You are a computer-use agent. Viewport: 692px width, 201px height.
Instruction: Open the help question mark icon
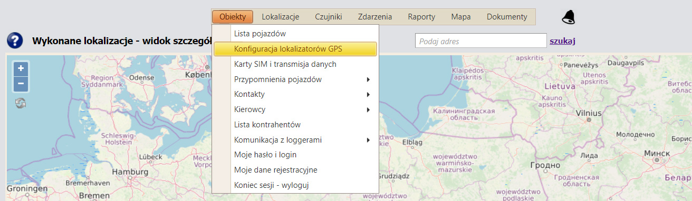[x=15, y=41]
